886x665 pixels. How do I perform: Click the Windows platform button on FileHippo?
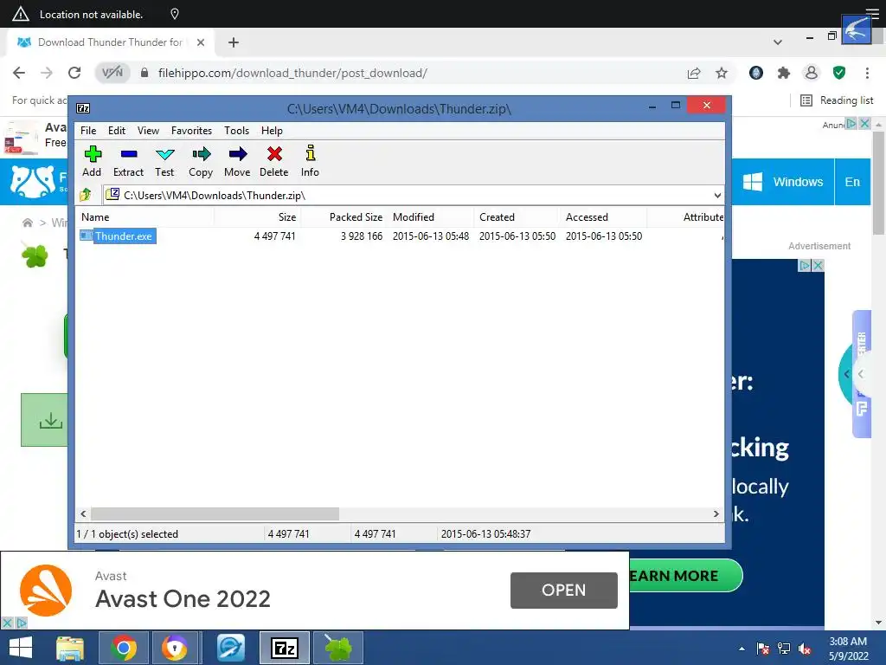point(782,182)
